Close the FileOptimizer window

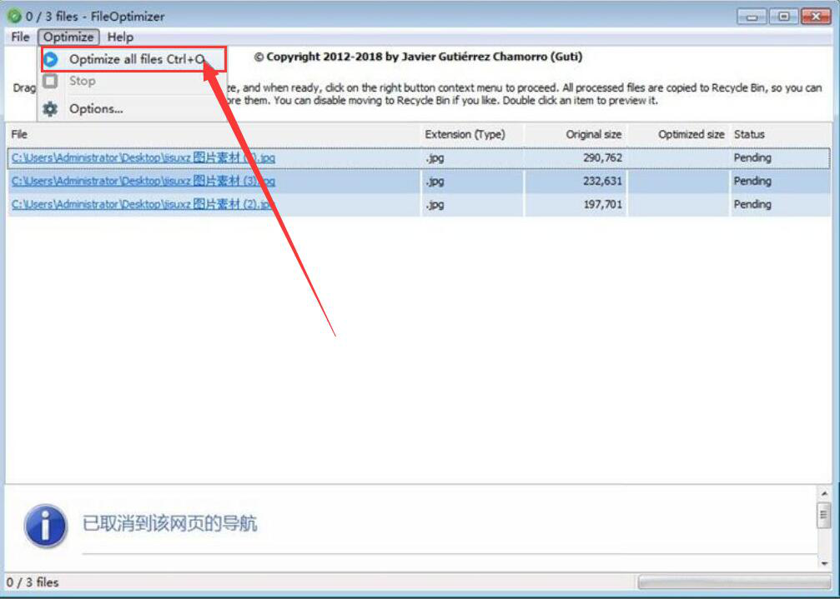coord(815,17)
